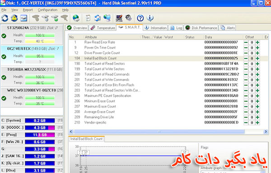Open the Report menu
This screenshot has width=271, height=173.
click(28, 10)
